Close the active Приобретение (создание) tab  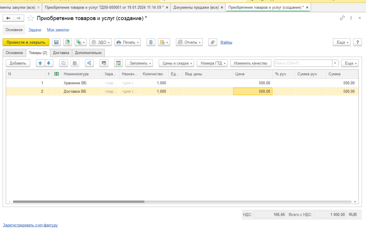pos(307,8)
